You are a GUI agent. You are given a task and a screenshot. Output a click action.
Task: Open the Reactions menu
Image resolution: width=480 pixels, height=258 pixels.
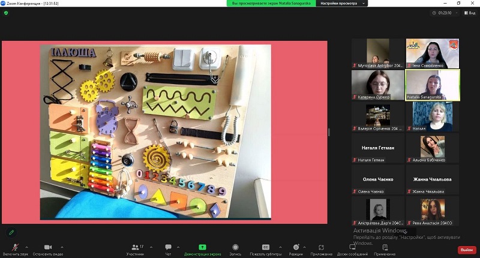[x=296, y=248]
